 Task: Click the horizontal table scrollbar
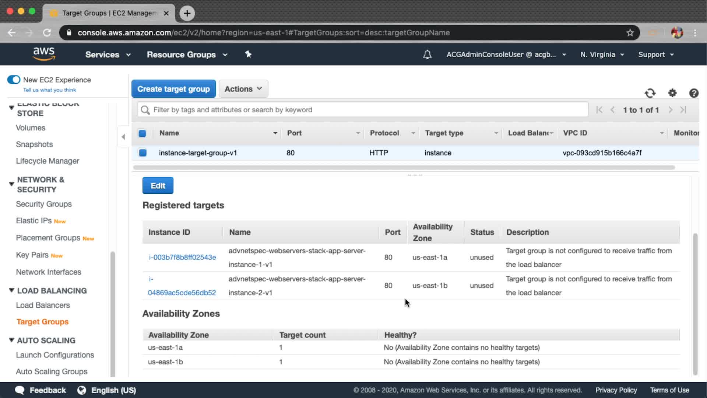coord(404,167)
